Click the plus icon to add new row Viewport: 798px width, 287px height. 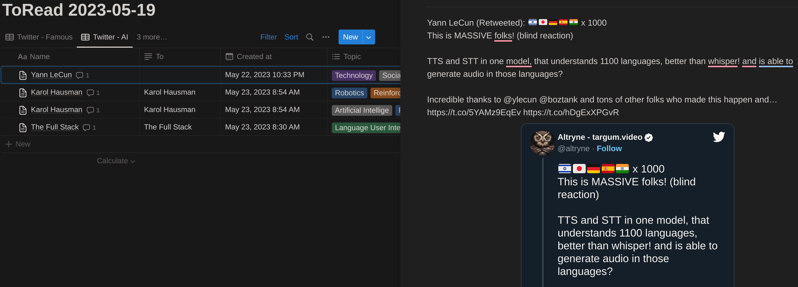(9, 144)
